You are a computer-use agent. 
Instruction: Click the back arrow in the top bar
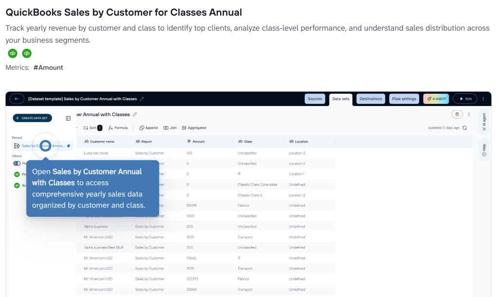(x=17, y=99)
